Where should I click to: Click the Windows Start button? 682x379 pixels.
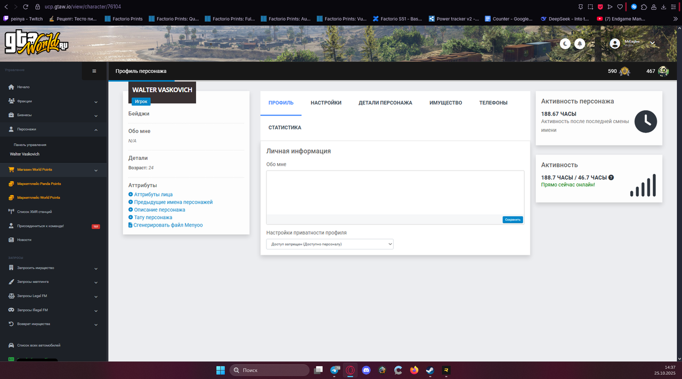coord(221,370)
